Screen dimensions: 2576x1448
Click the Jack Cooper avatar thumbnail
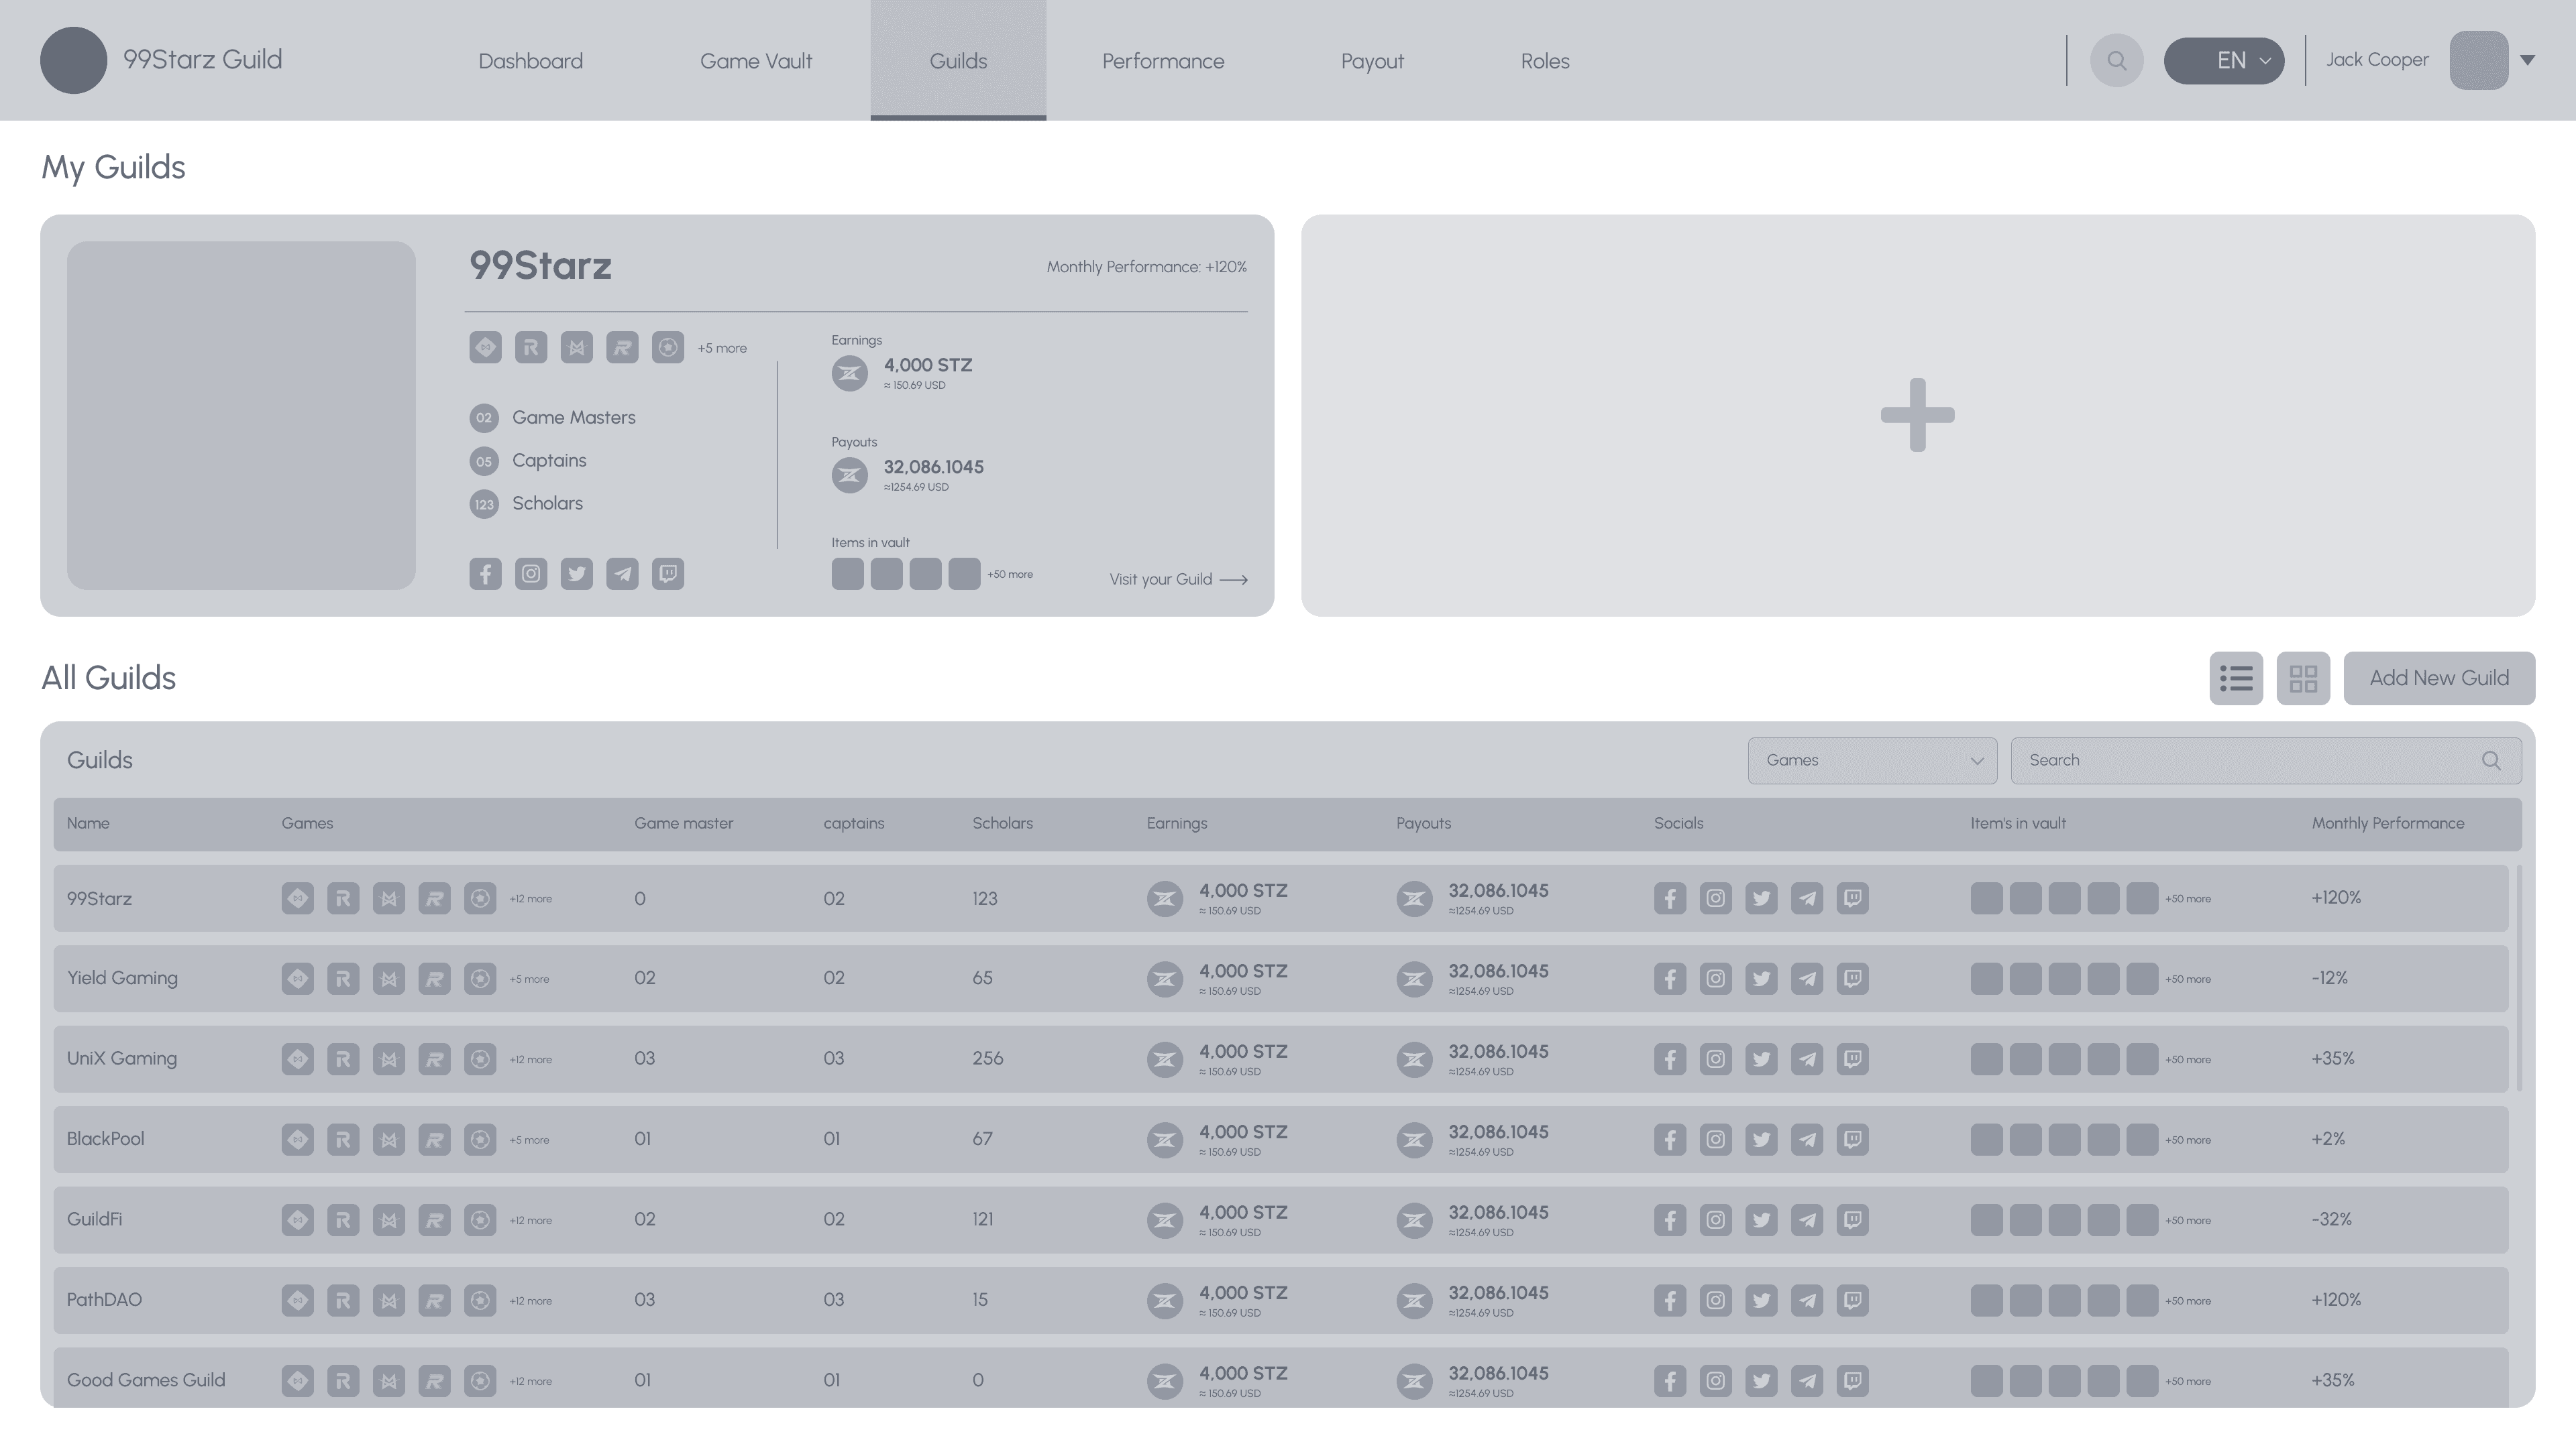pyautogui.click(x=2478, y=61)
